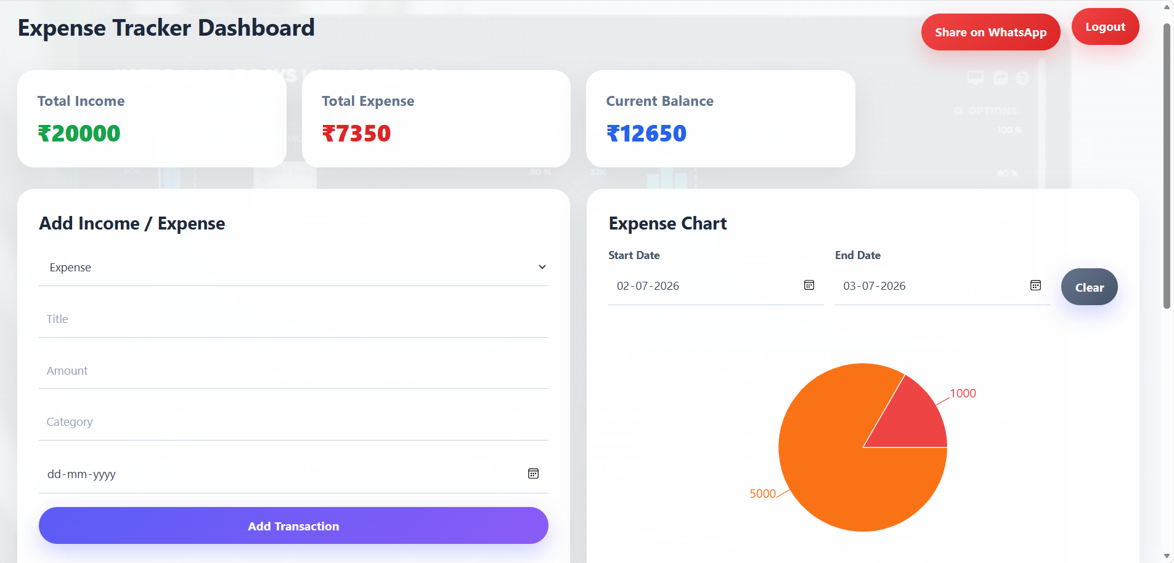Click the page vertical scrollbar thumb
Screen dimensions: 1174x563
(1167, 166)
